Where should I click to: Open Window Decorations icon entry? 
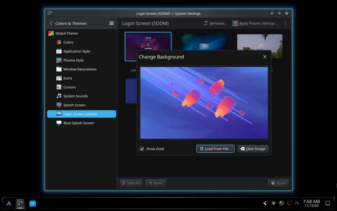coord(59,69)
